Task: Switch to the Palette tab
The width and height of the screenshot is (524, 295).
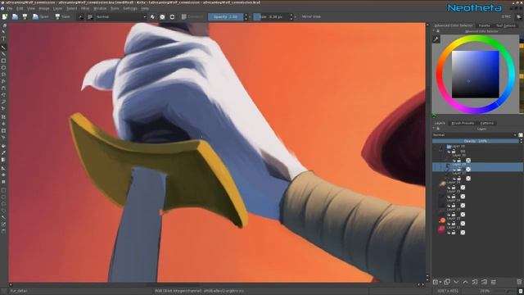Action: click(x=484, y=25)
